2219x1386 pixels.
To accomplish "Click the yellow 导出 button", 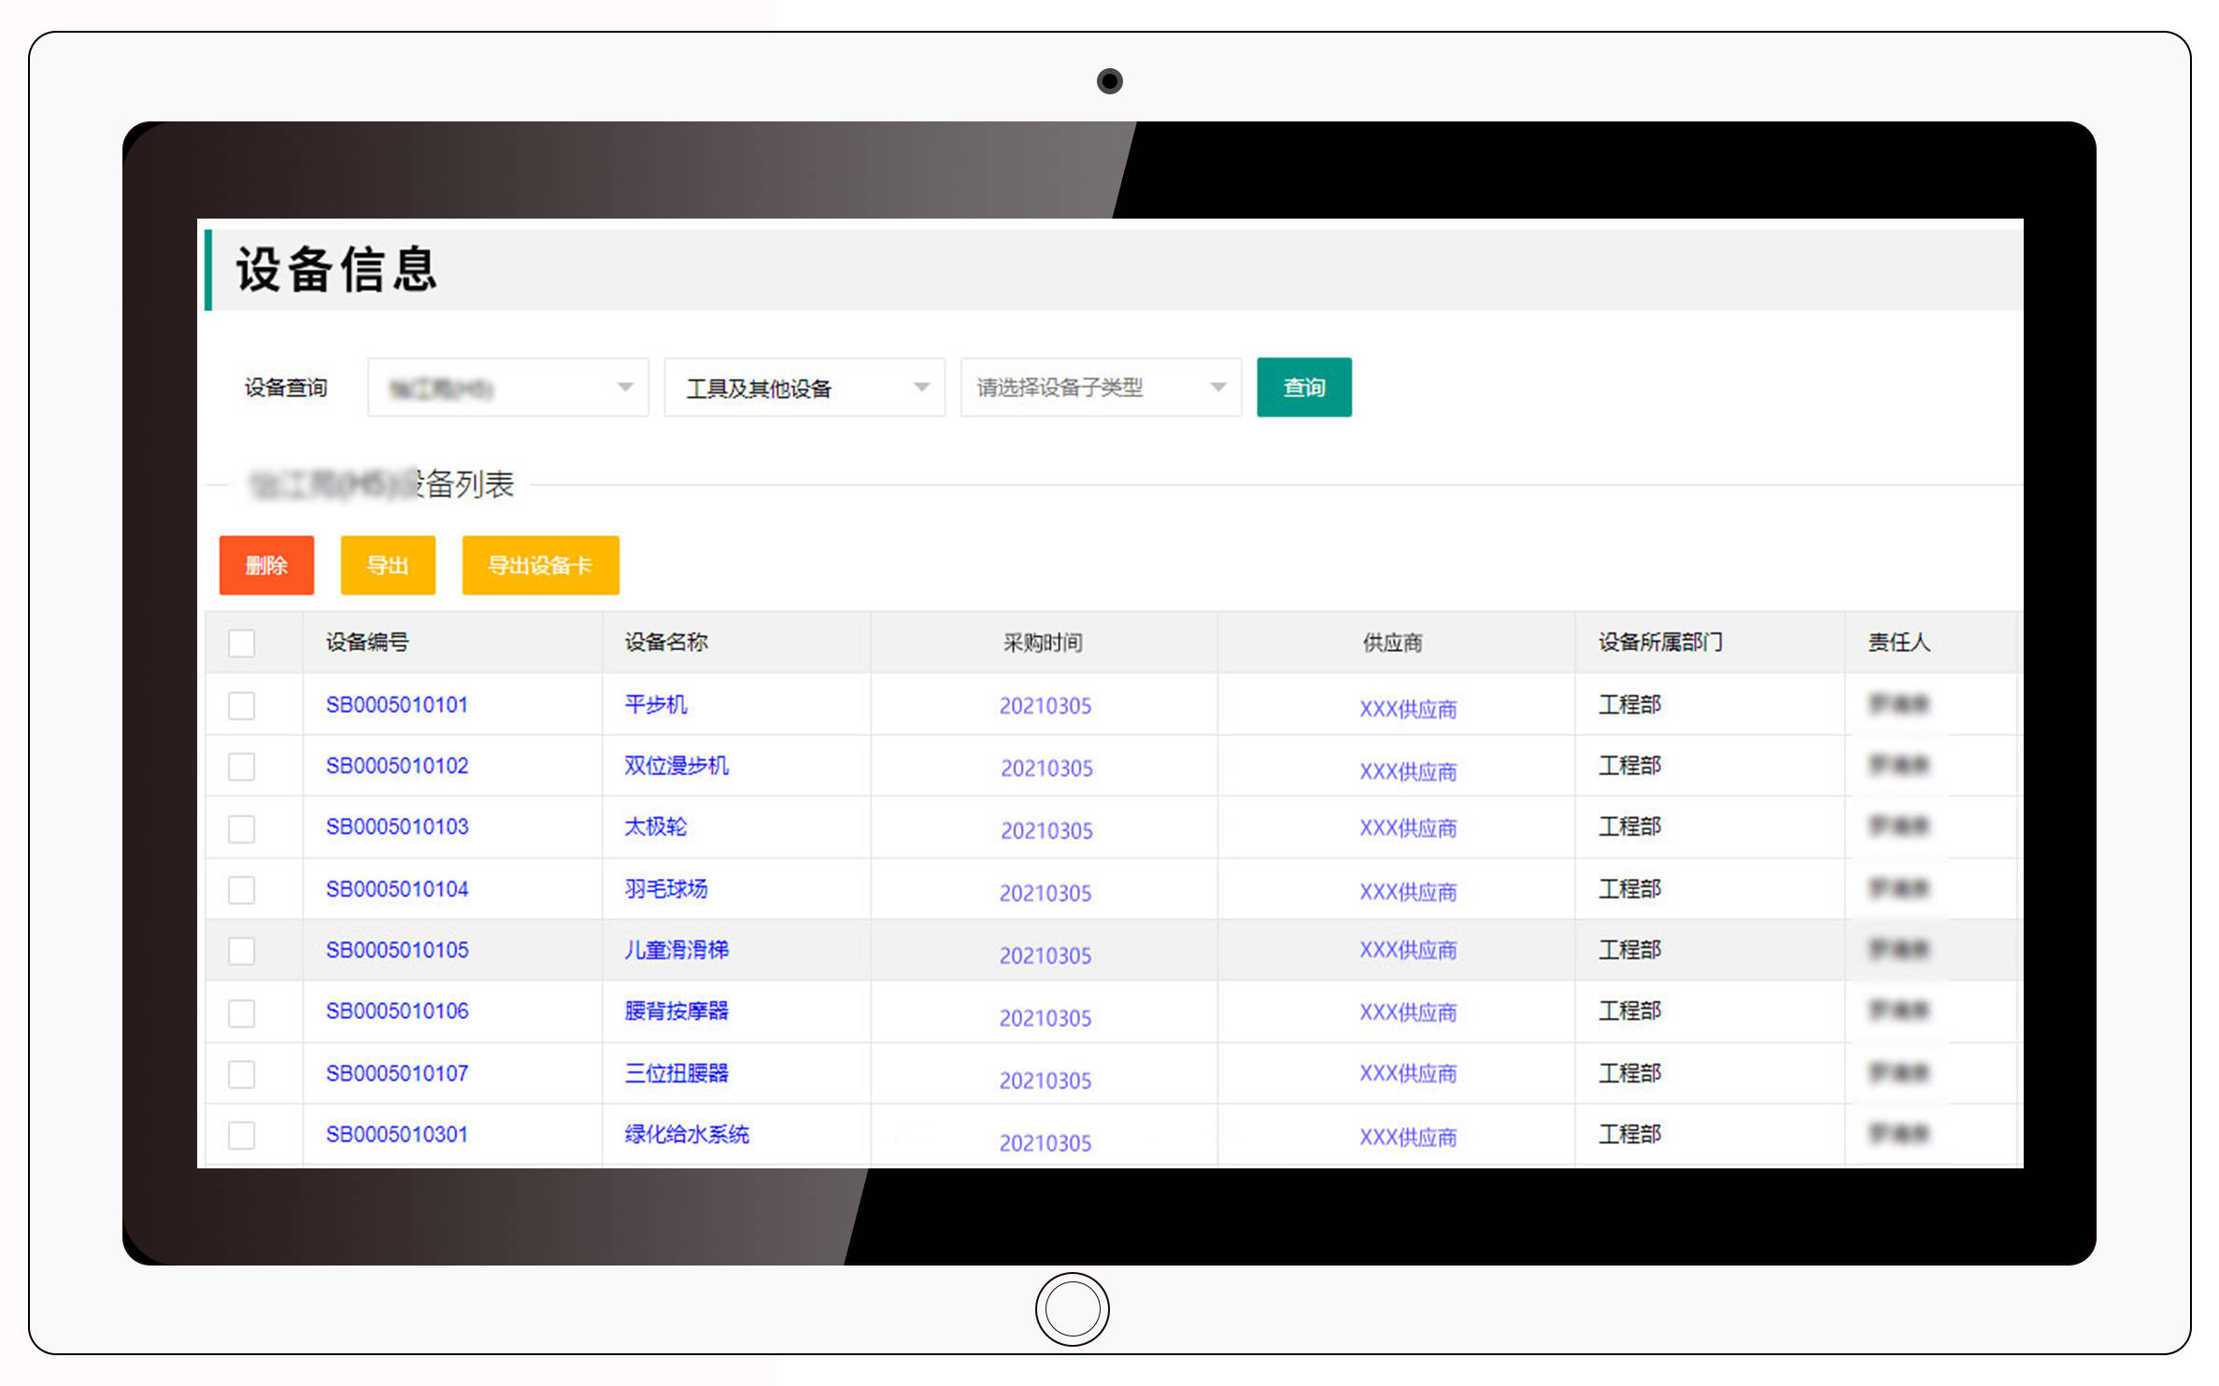I will pos(388,565).
